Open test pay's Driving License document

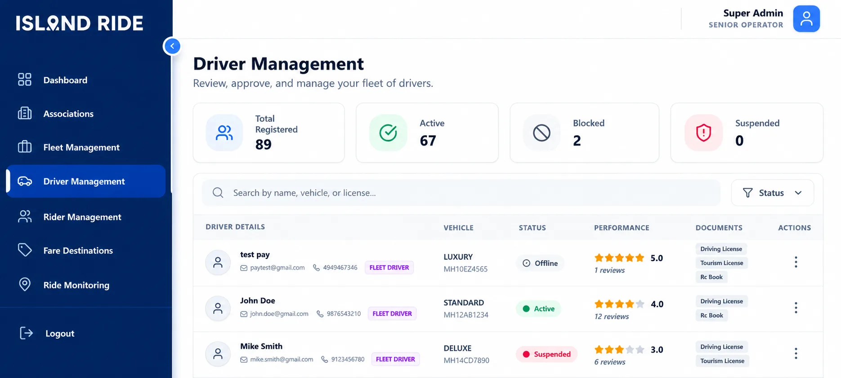(x=721, y=249)
